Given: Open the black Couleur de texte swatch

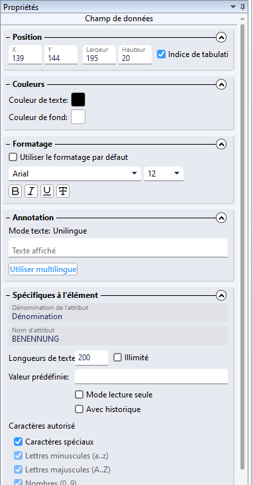Looking at the screenshot, I should click(78, 100).
